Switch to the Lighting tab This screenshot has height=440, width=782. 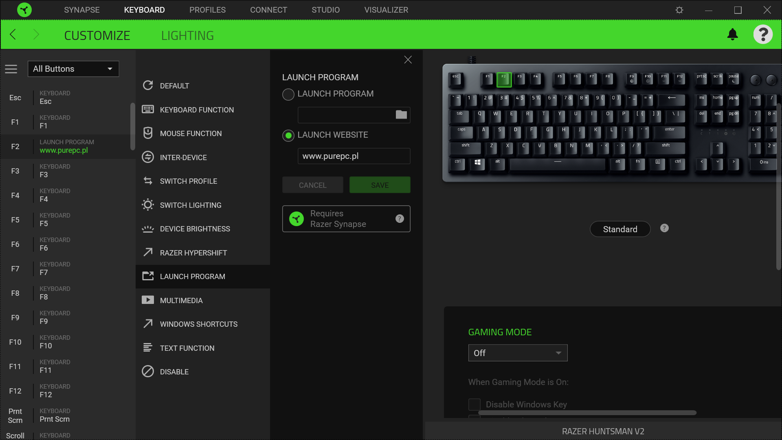(187, 35)
